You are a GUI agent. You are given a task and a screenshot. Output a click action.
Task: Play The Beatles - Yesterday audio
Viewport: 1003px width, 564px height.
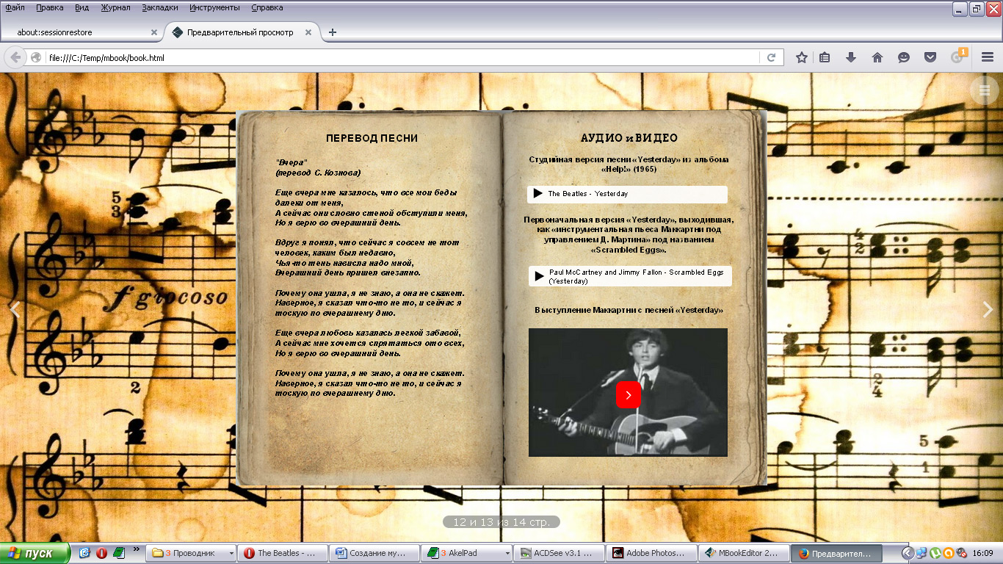coord(538,193)
